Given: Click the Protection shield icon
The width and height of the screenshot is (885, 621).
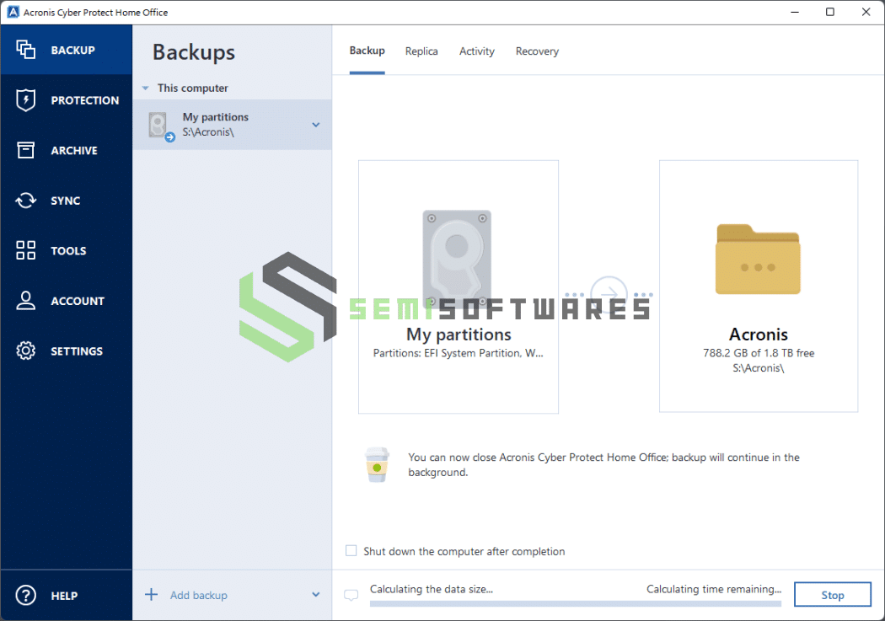Looking at the screenshot, I should pyautogui.click(x=25, y=99).
